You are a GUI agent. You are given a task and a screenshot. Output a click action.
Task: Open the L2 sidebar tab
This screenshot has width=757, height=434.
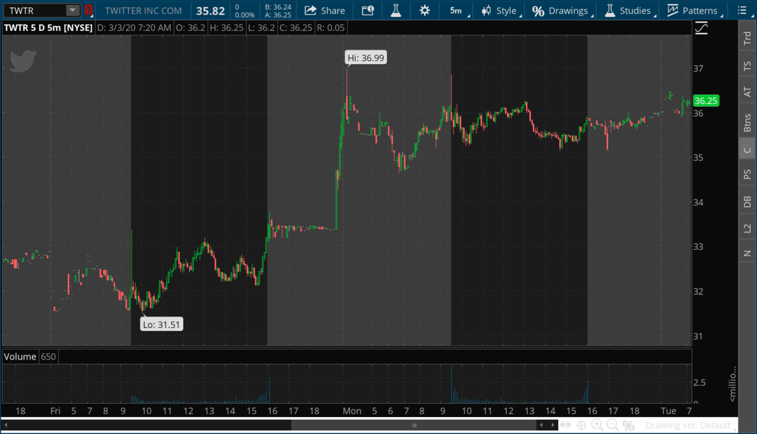point(748,228)
